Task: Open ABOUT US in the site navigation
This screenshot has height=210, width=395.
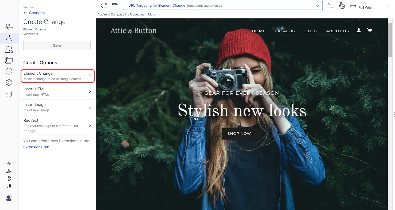Action: pos(338,31)
